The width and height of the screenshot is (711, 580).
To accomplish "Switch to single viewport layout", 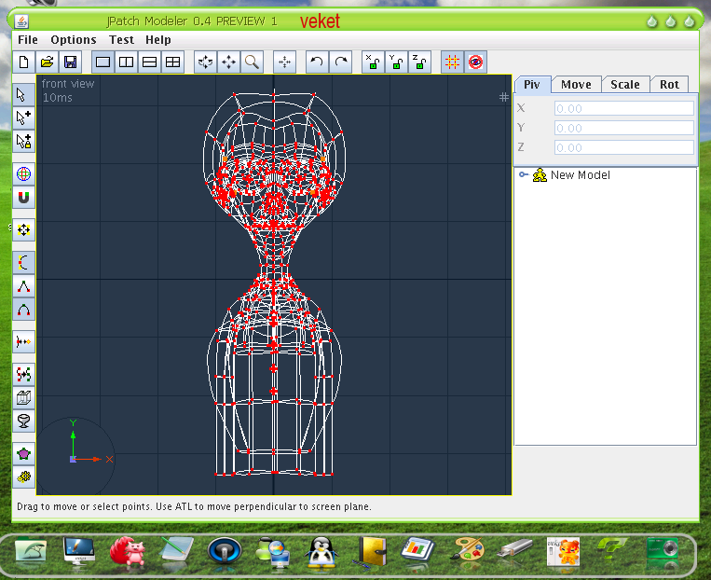I will (103, 62).
